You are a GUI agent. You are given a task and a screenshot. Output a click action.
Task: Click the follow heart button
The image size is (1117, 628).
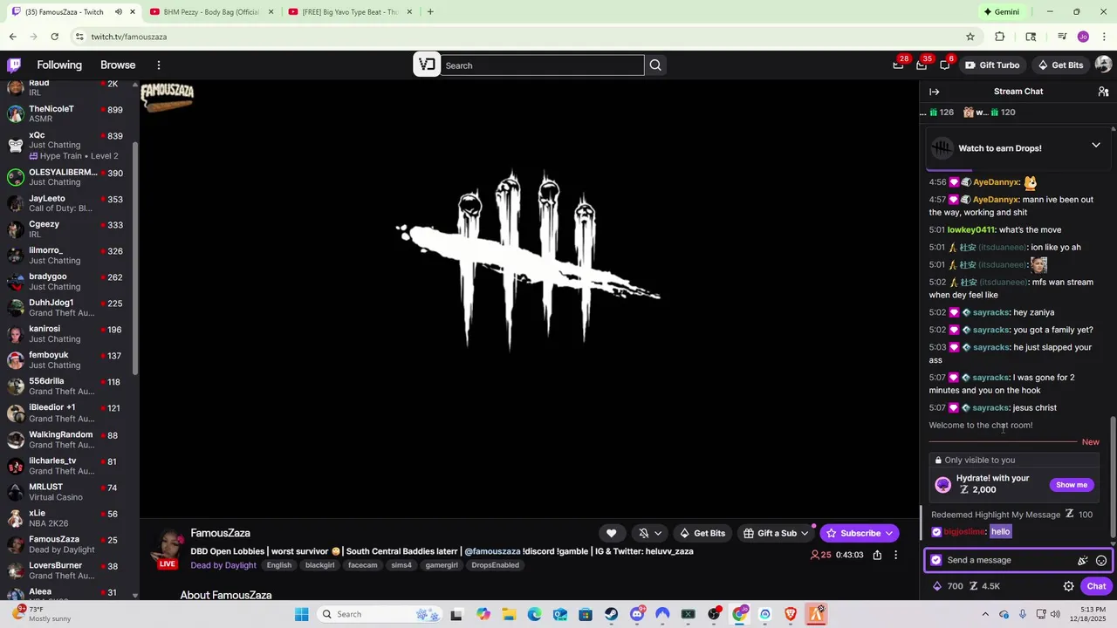click(612, 533)
